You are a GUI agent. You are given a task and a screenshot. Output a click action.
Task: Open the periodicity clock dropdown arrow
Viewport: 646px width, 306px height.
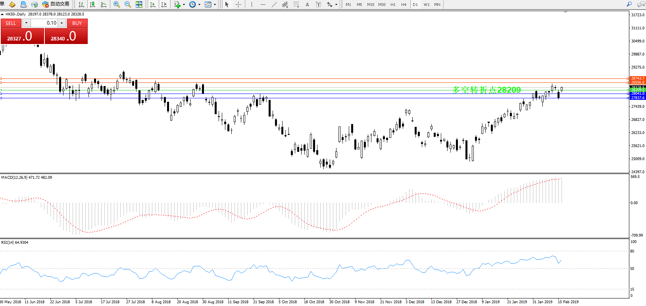pyautogui.click(x=199, y=5)
